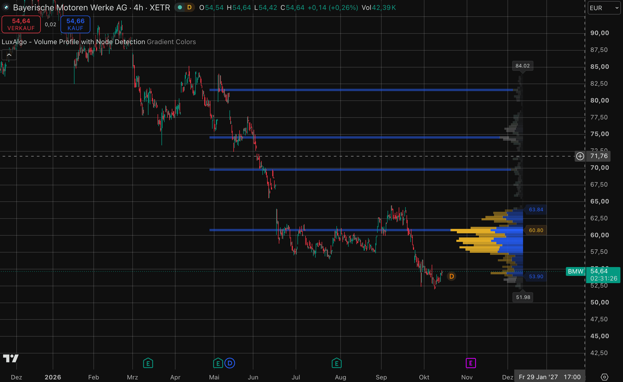The width and height of the screenshot is (623, 382).
Task: Click the 2026 year label on time axis
Action: 53,377
